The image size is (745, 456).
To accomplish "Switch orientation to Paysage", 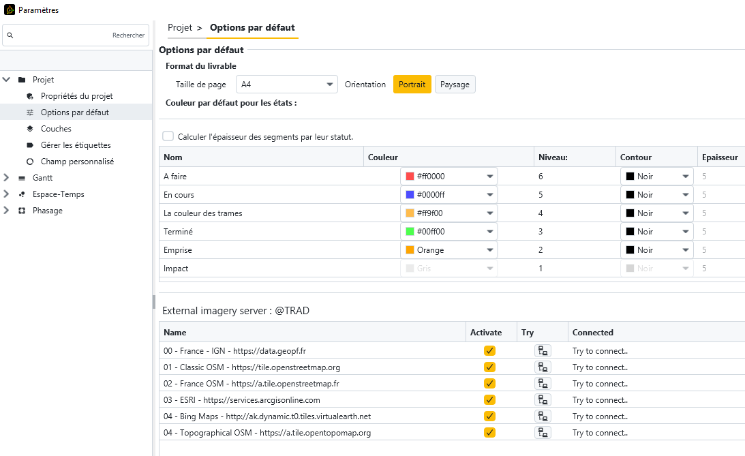I will (455, 85).
